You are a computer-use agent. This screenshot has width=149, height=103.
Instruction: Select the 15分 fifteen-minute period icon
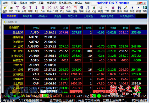pyautogui.click(x=56, y=9)
